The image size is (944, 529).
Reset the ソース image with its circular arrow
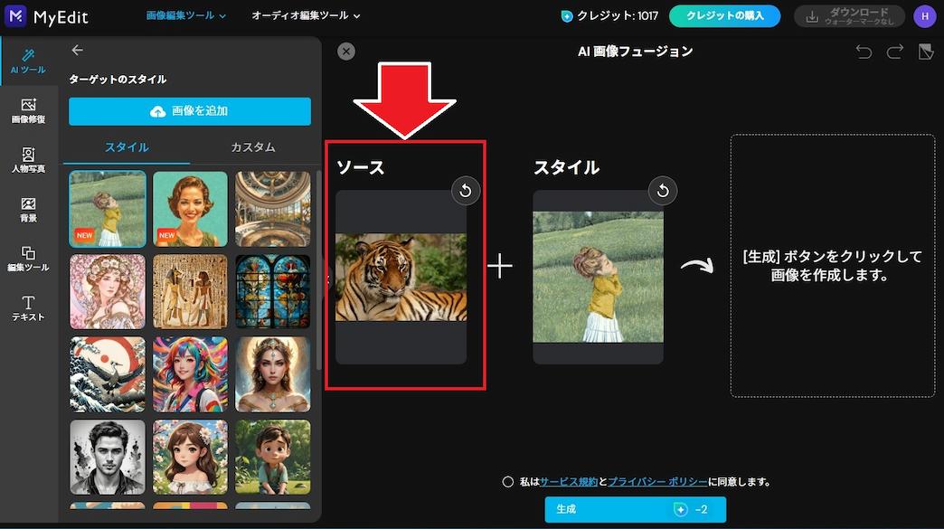coord(466,191)
